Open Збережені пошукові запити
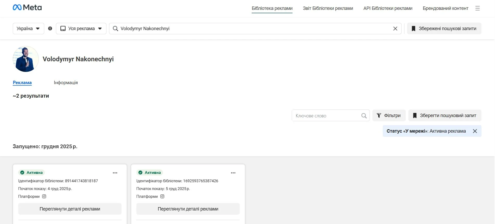 (x=444, y=29)
